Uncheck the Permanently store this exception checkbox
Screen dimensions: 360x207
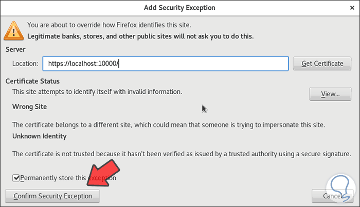click(x=17, y=178)
